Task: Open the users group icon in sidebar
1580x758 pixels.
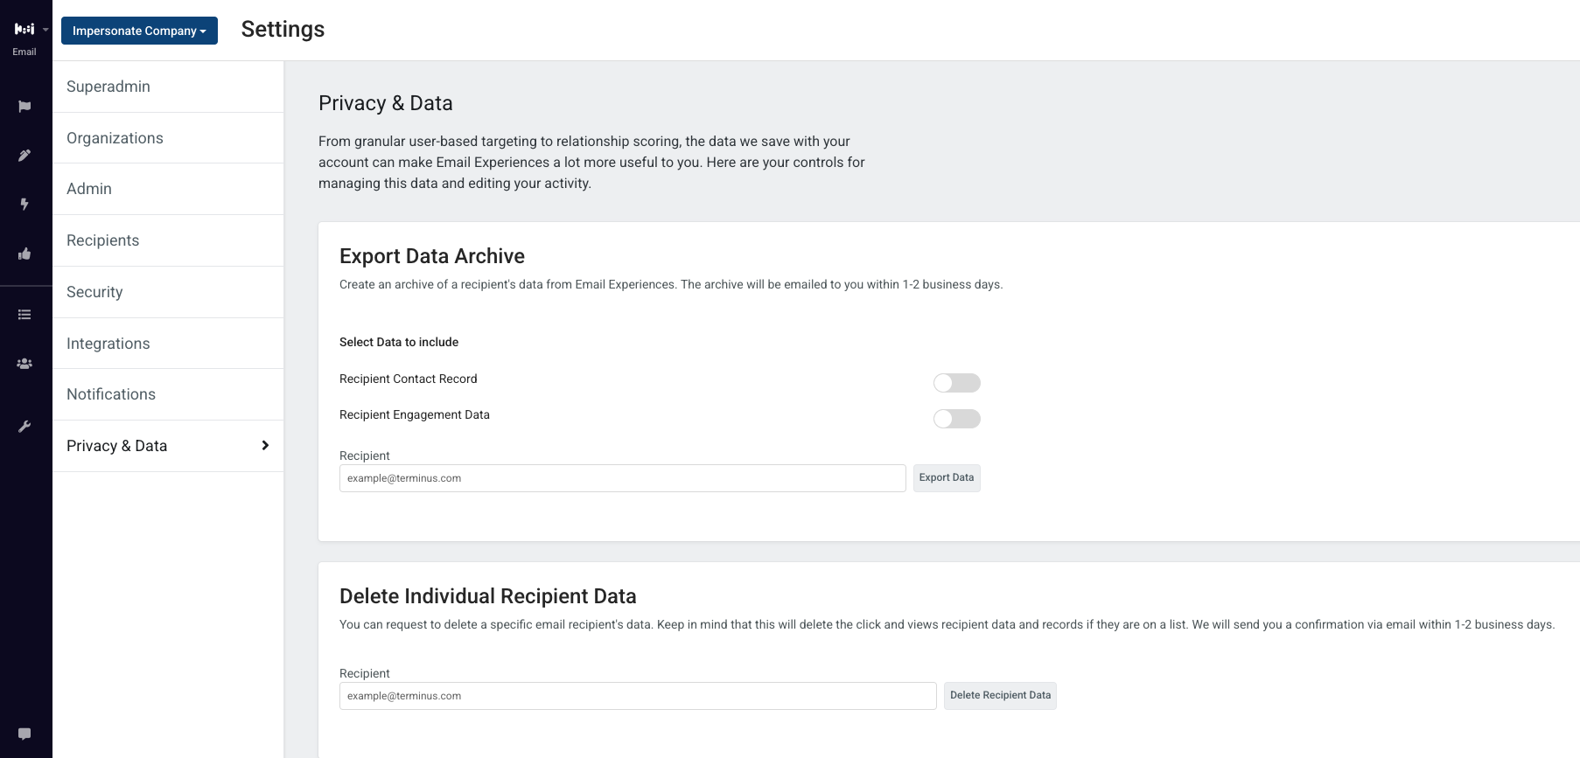Action: [24, 364]
